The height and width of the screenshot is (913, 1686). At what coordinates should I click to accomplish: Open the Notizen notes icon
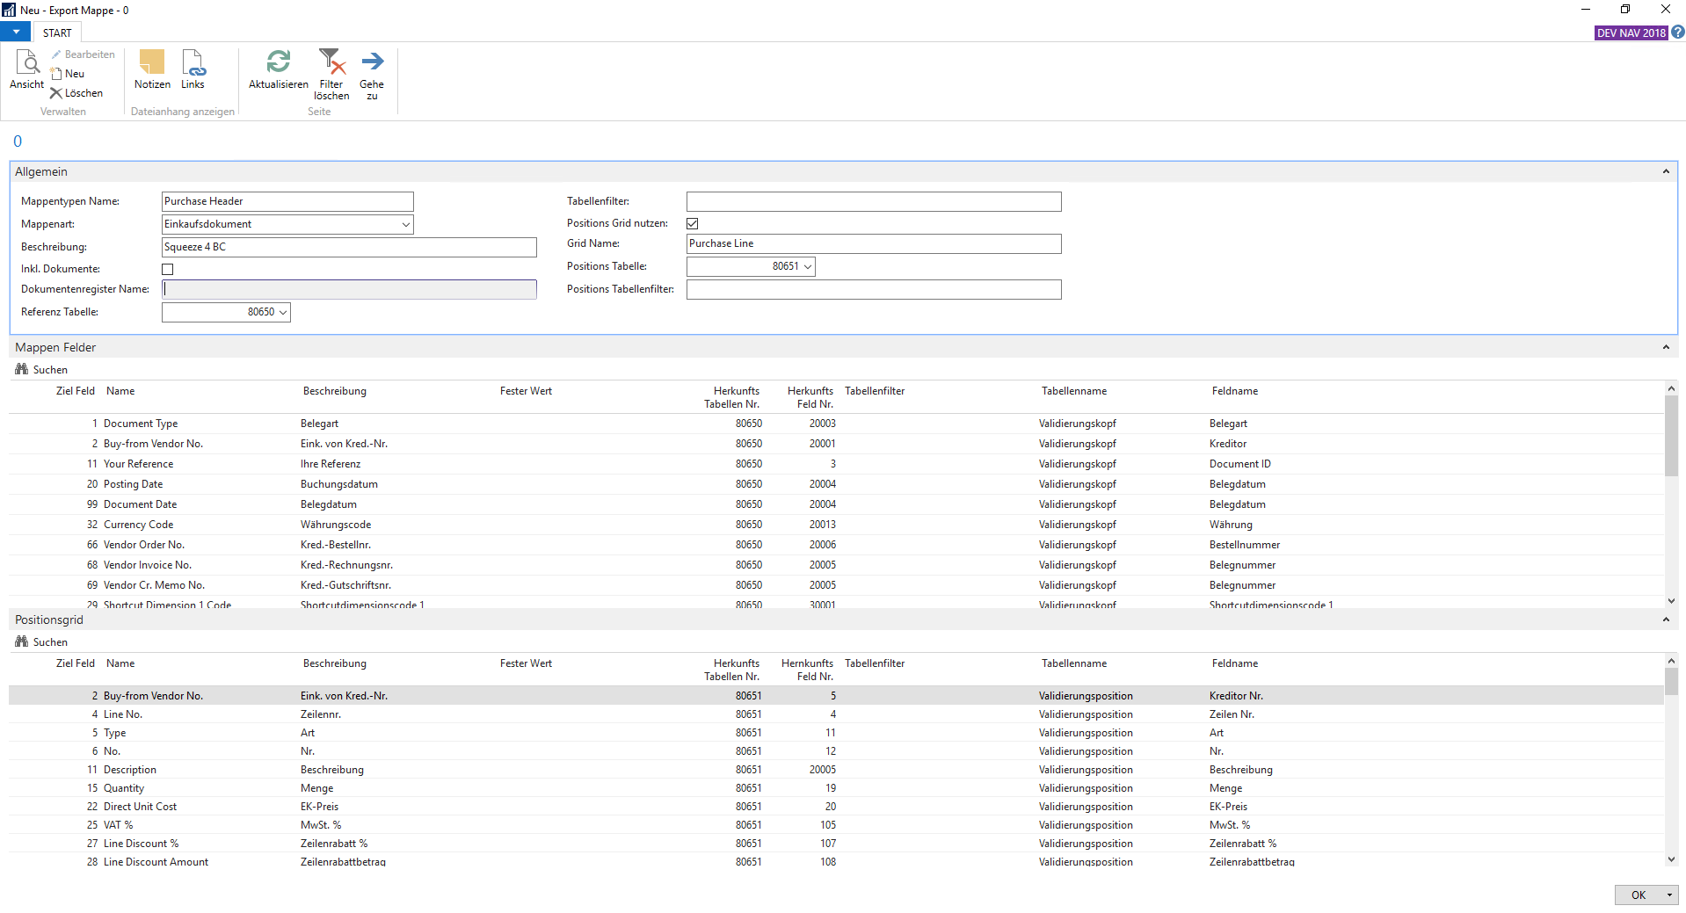[152, 69]
